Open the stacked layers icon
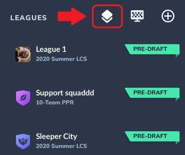This screenshot has width=185, height=155. (107, 16)
